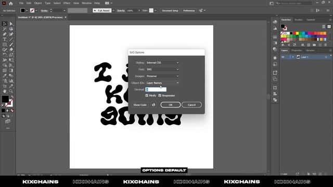Switch to the Libraries tab

click(x=310, y=50)
